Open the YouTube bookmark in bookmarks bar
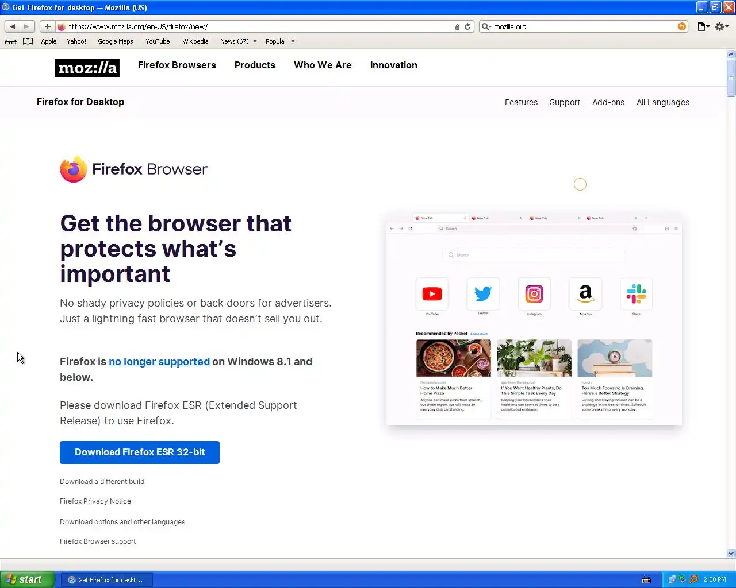The height and width of the screenshot is (588, 736). 158,41
